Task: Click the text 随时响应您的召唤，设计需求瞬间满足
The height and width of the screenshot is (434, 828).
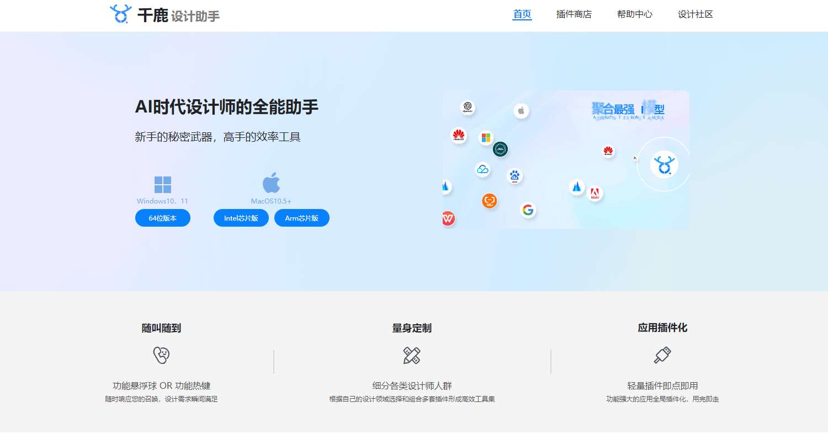Action: pos(161,399)
